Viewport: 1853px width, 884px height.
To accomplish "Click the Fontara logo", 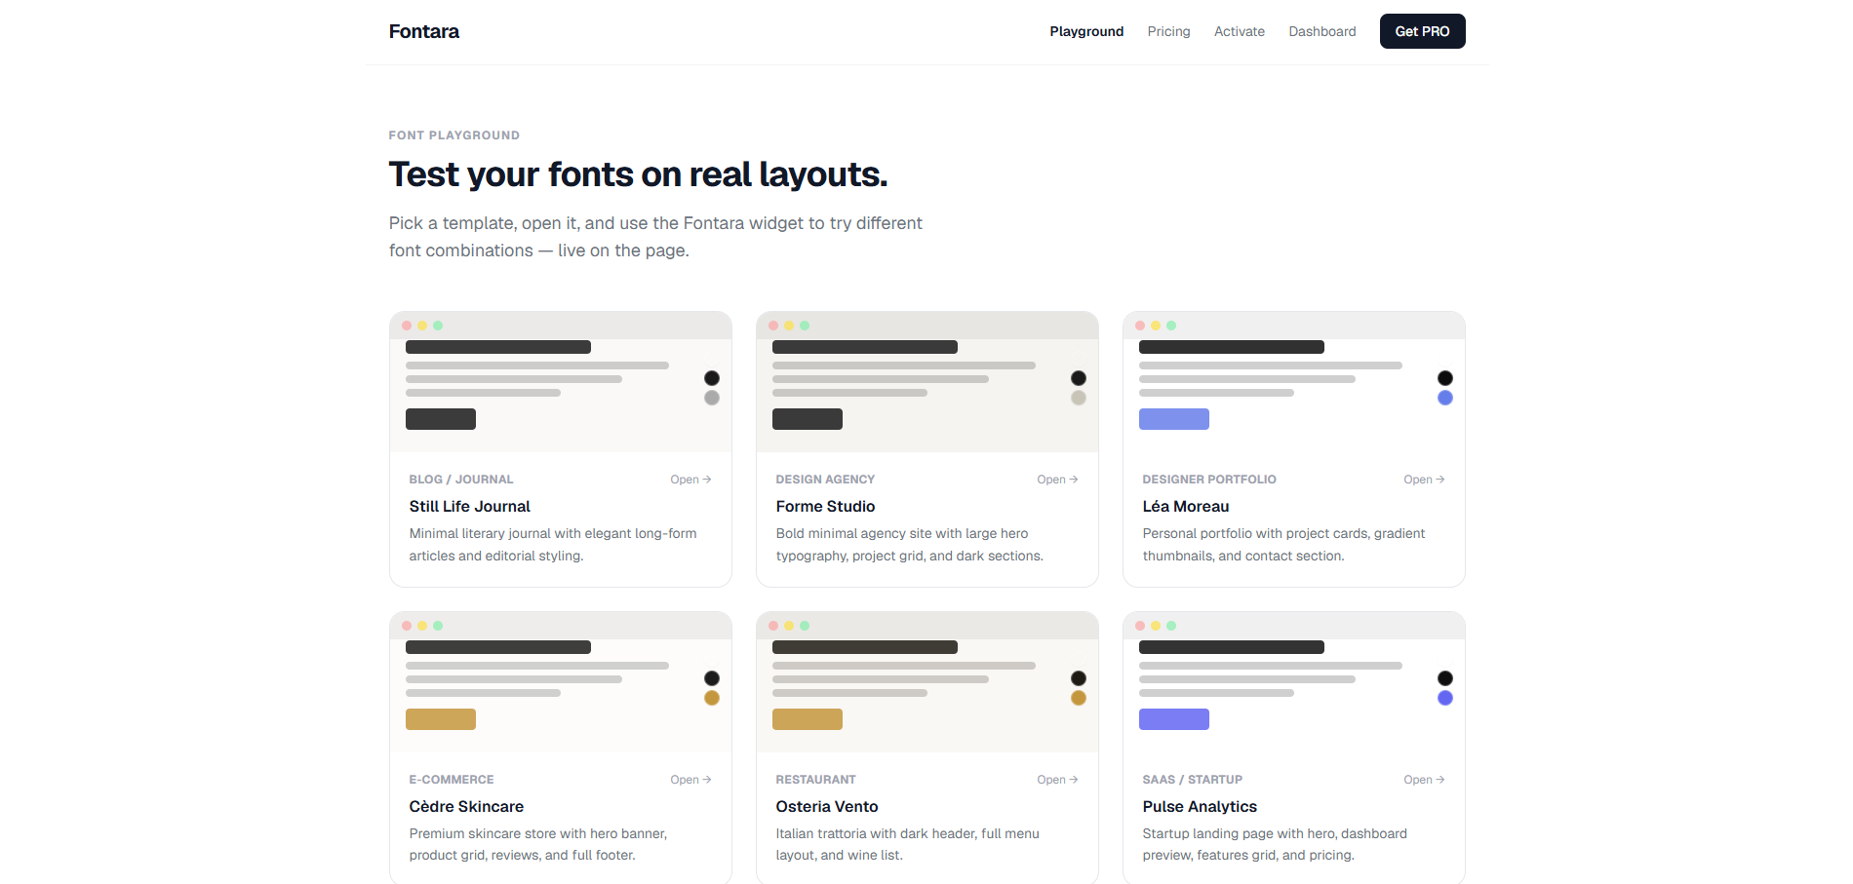I will (x=423, y=31).
